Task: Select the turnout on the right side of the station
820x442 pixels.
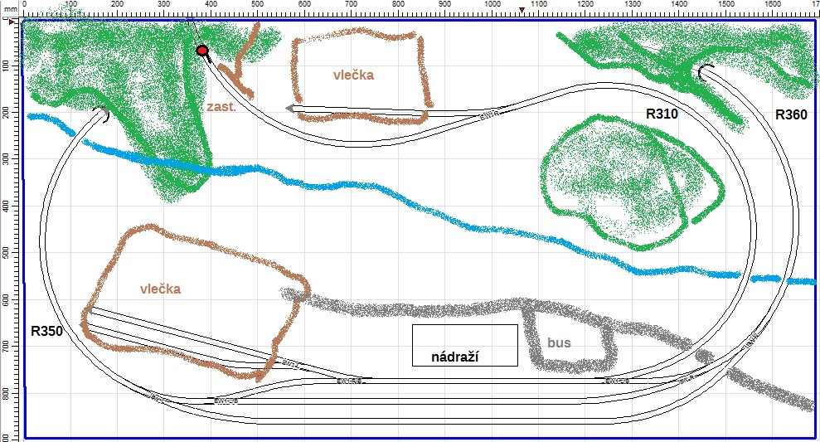Action: (x=614, y=381)
